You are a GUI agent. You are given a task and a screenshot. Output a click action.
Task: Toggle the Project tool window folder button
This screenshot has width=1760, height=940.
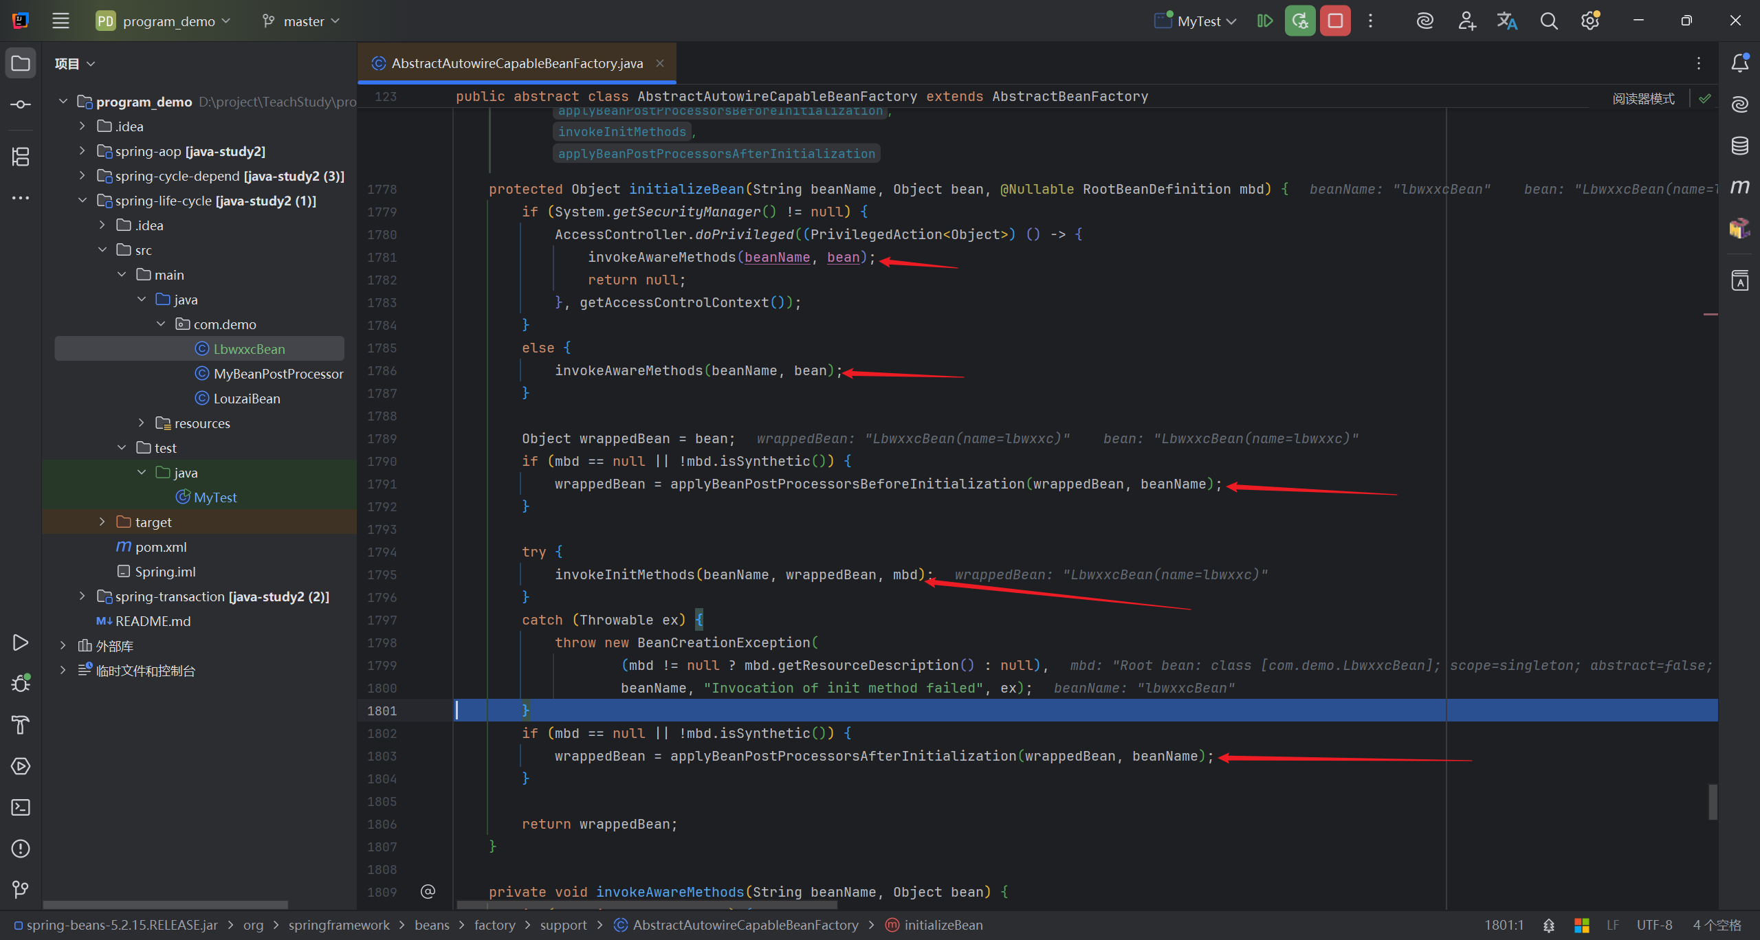coord(21,63)
